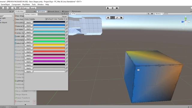This screenshot has width=192, height=108.
Task: Select ProBuilder Object selection mode
Action: [108, 18]
